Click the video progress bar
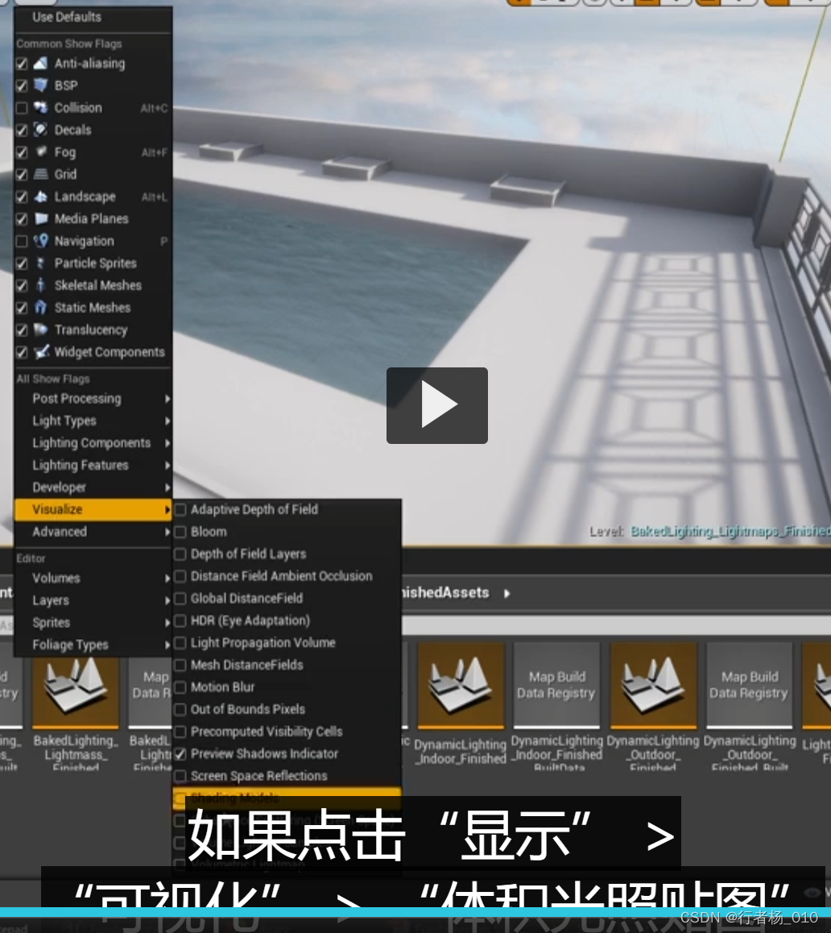 coord(415,912)
